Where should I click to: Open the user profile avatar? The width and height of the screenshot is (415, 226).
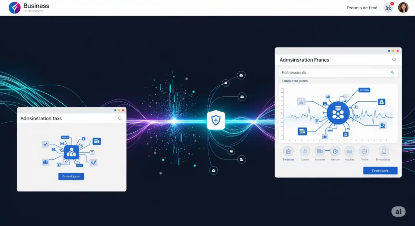click(x=403, y=7)
